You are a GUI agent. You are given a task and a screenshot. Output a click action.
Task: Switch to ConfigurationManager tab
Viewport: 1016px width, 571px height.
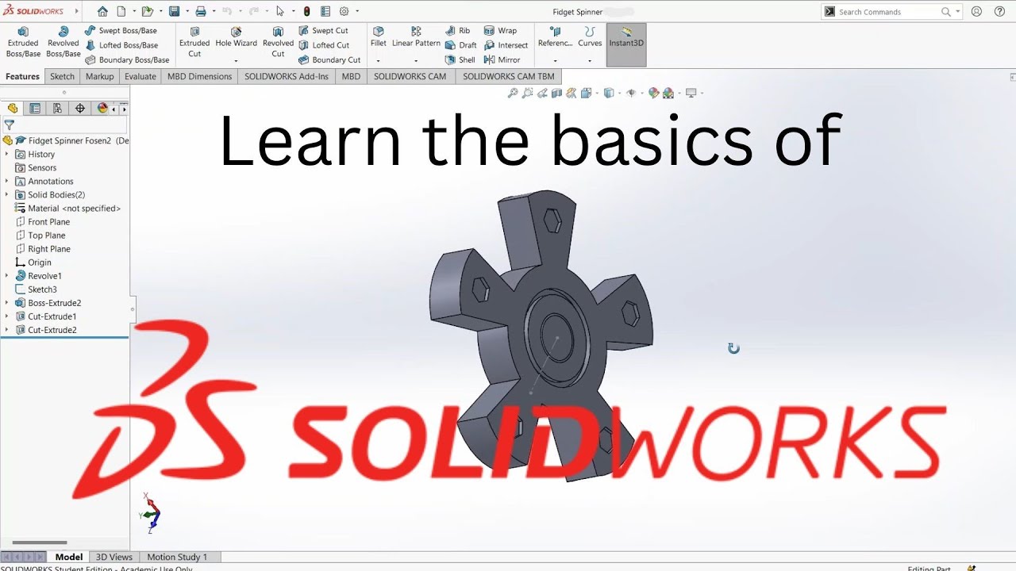(57, 108)
